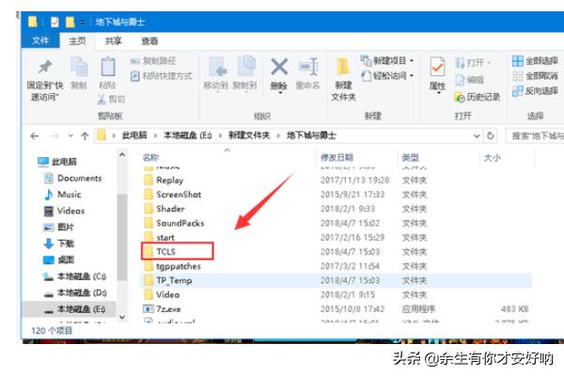Click the Back navigation arrow
Viewport: 564px width, 376px height.
(x=35, y=135)
